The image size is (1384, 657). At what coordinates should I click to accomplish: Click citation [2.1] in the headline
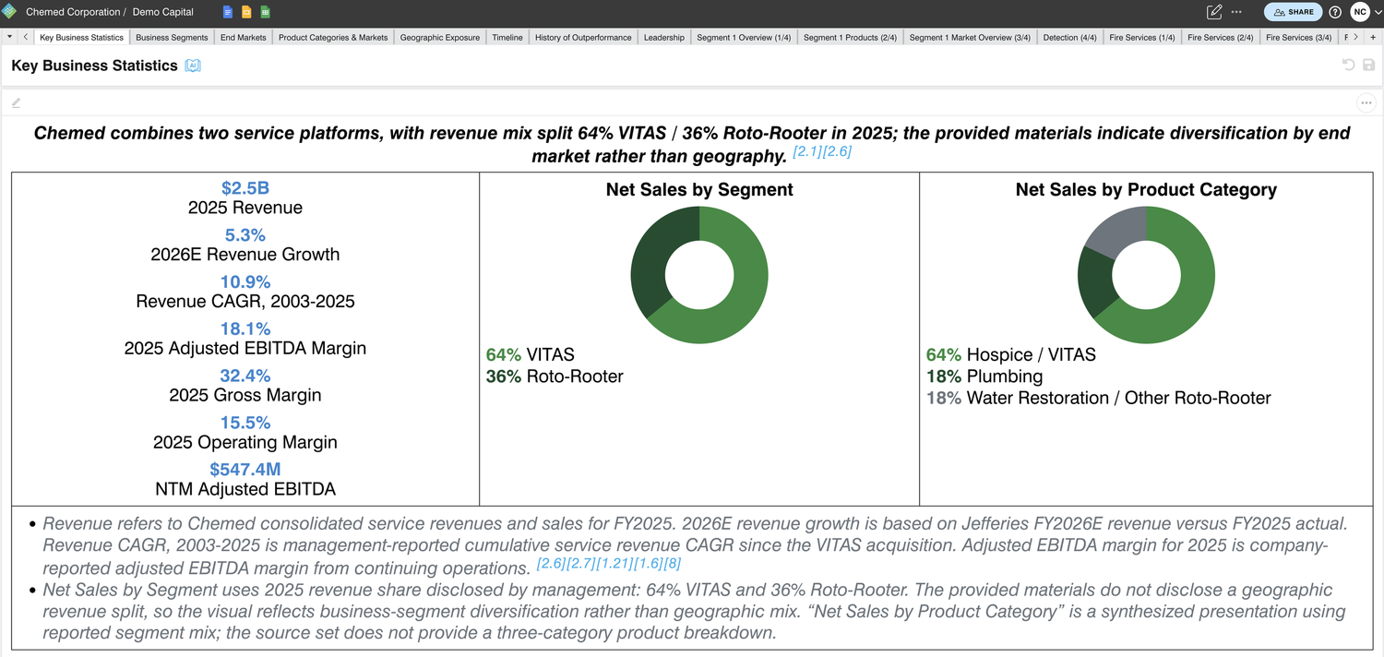point(807,151)
